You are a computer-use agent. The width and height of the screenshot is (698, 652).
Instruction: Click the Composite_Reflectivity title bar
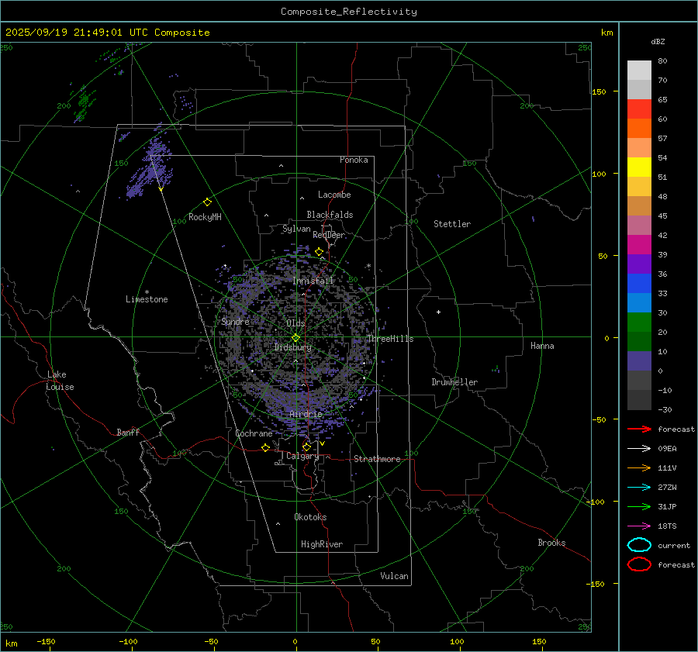pos(348,12)
